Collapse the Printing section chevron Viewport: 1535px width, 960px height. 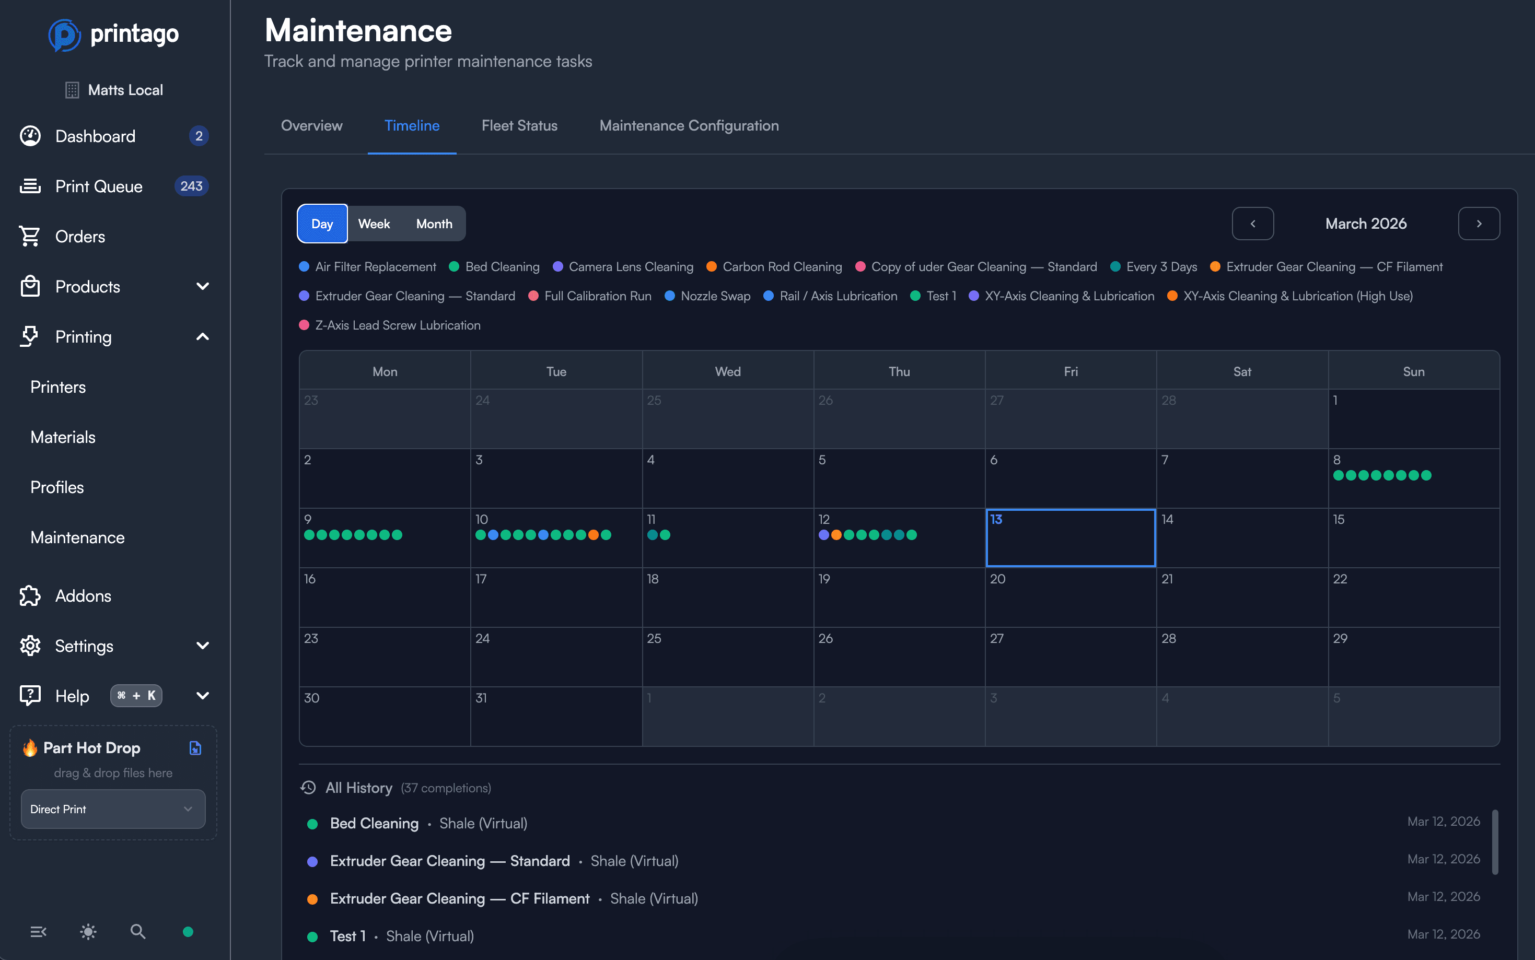[x=203, y=336]
